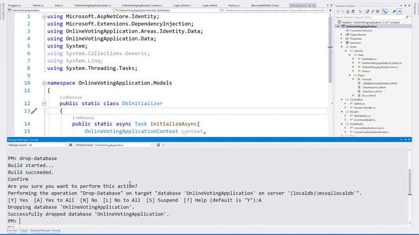419x235 pixels.
Task: Open the Solution Explorer window options arrow
Action: coord(401,6)
